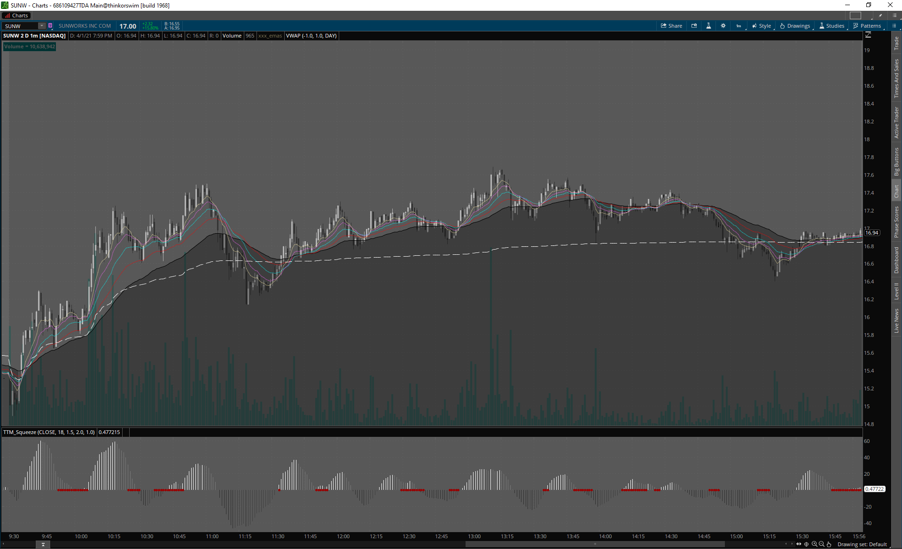Open the 1m timeframe selector

click(739, 26)
